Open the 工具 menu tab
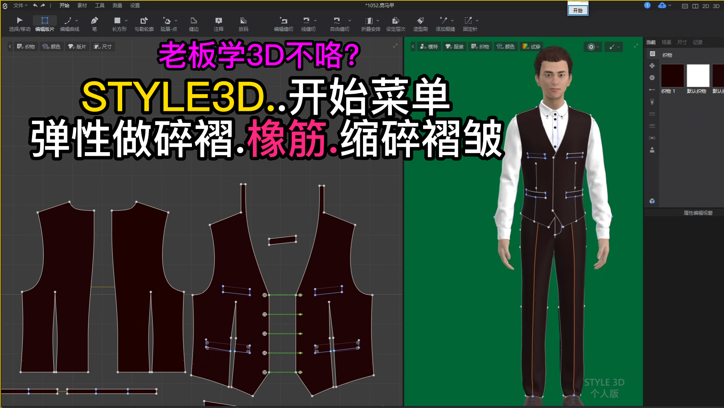724x408 pixels. click(x=99, y=6)
